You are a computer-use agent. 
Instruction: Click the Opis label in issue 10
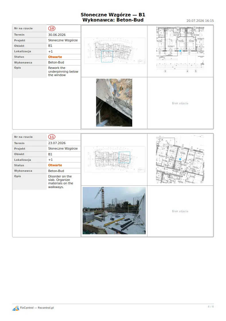point(17,68)
